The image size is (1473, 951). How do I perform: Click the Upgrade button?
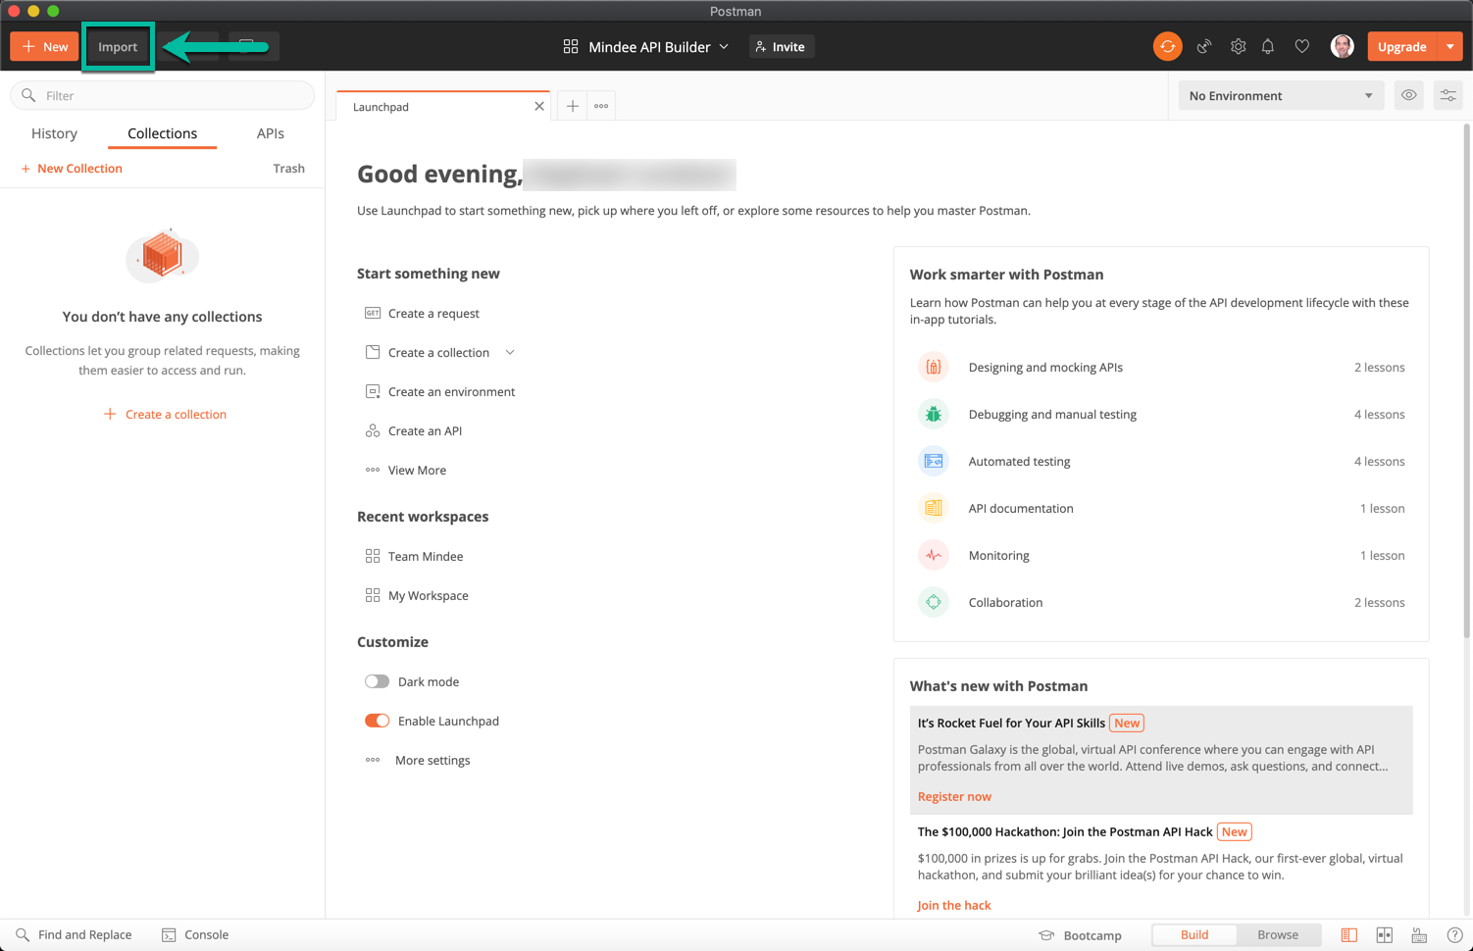[x=1402, y=46]
